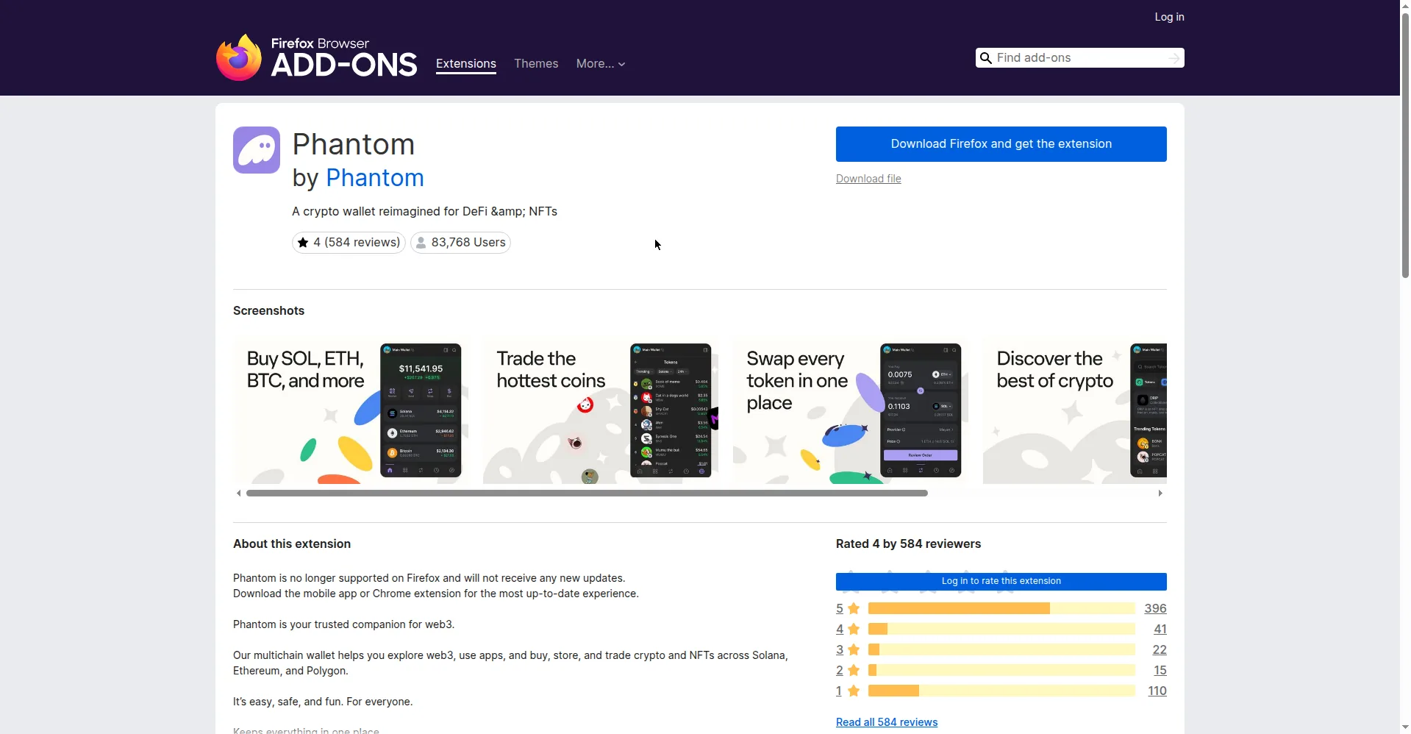Open the Phantom author link
The height and width of the screenshot is (734, 1411).
pos(375,178)
